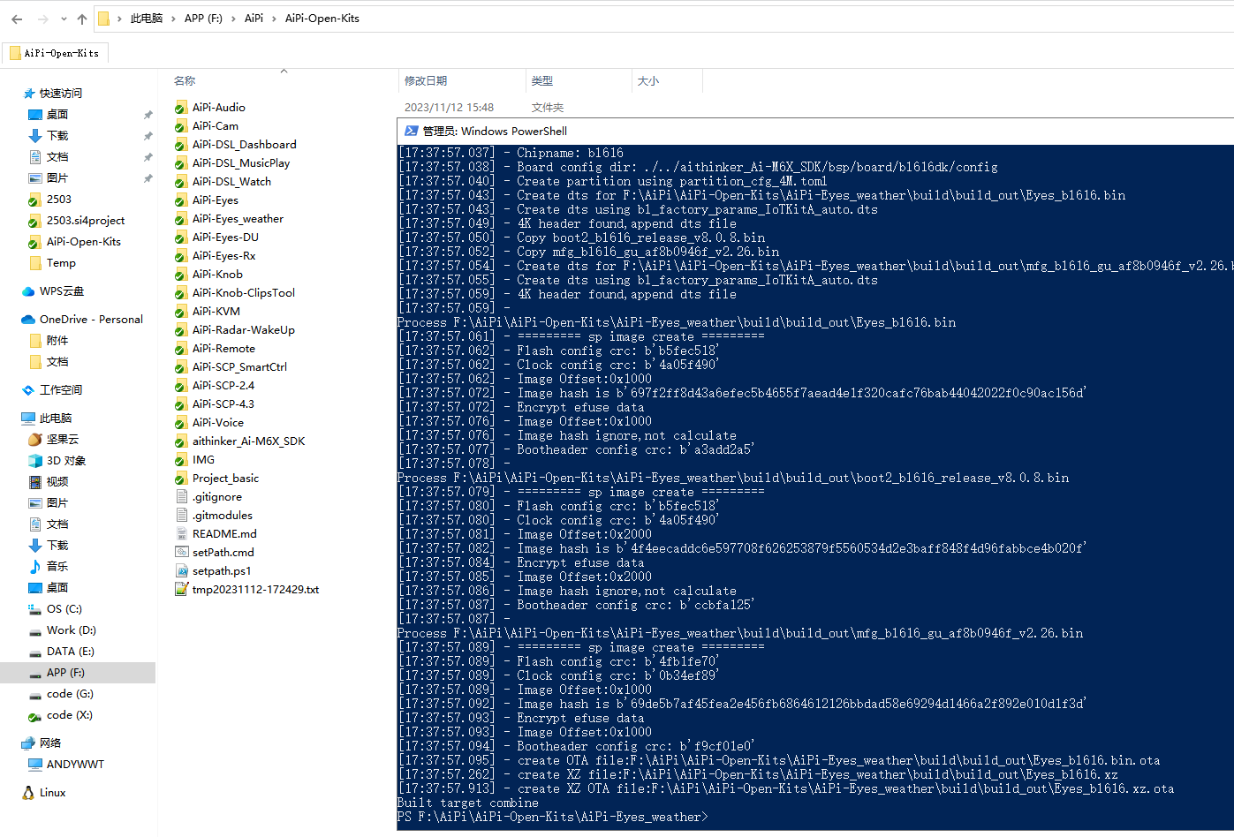
Task: Select the AiPi-Cam folder icon
Action: click(x=182, y=126)
